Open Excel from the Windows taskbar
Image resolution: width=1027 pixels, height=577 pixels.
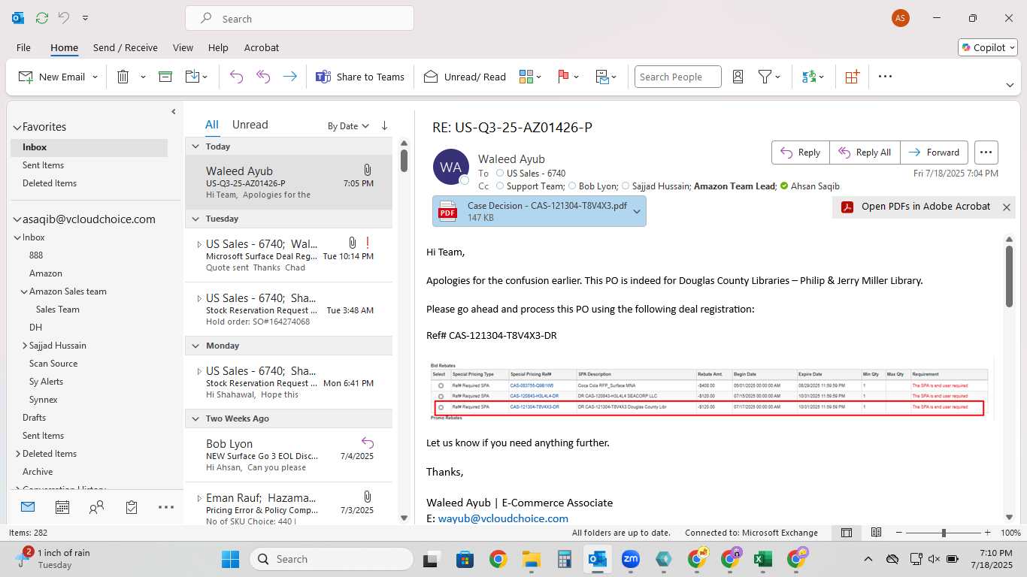tap(763, 559)
